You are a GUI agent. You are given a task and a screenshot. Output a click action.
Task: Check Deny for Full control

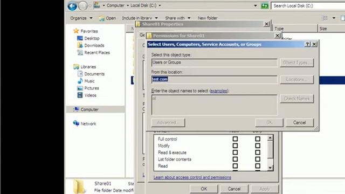(x=258, y=139)
